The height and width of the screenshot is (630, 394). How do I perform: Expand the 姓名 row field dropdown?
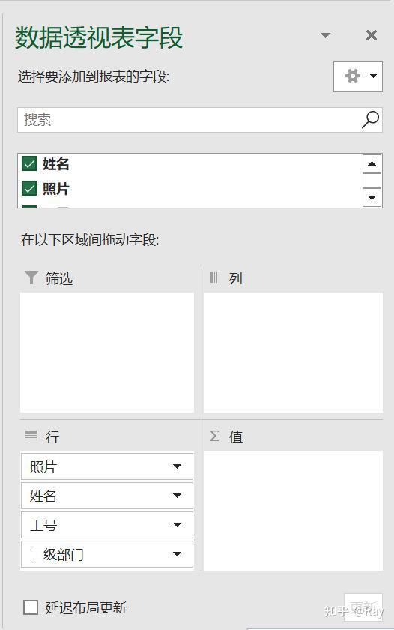177,496
